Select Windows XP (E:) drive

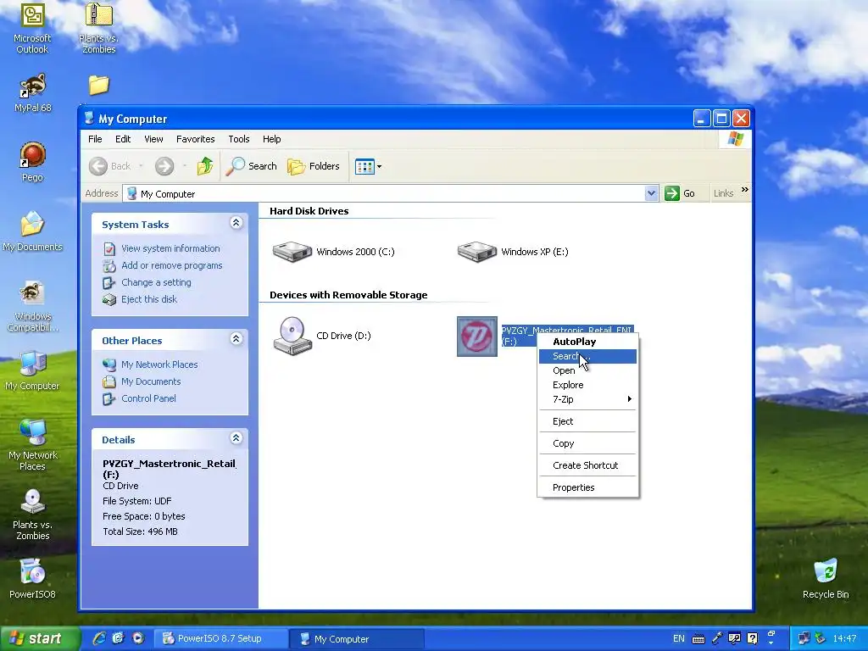pyautogui.click(x=513, y=252)
